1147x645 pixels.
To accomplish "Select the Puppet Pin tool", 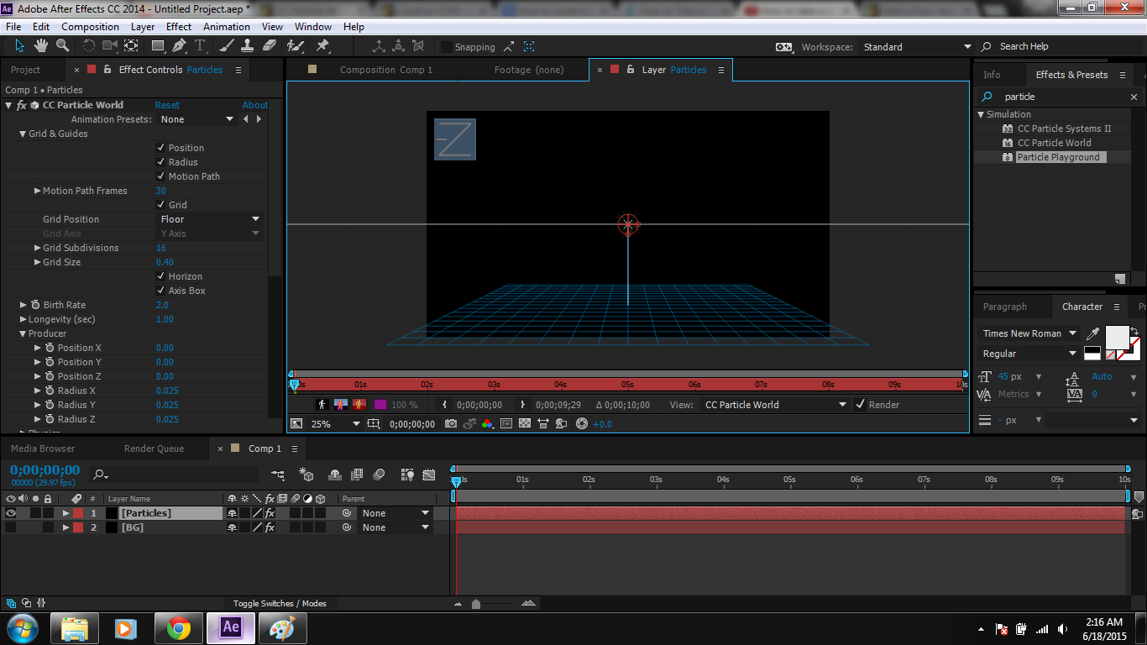I will pos(322,45).
